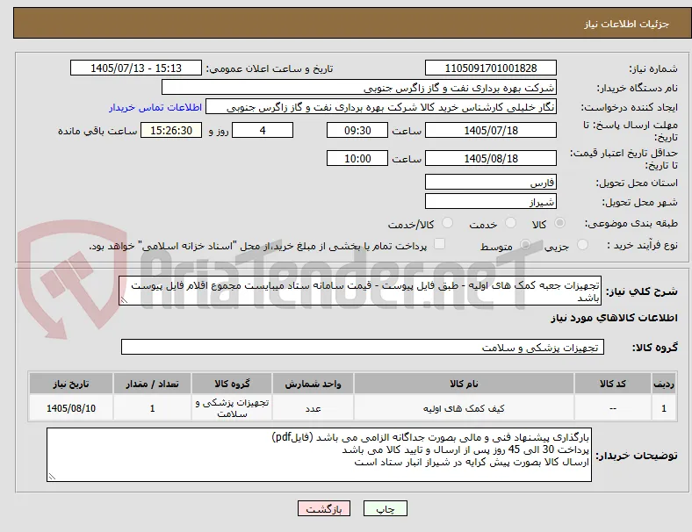Click the نام کالا column header
This screenshot has height=532, width=692.
(464, 384)
